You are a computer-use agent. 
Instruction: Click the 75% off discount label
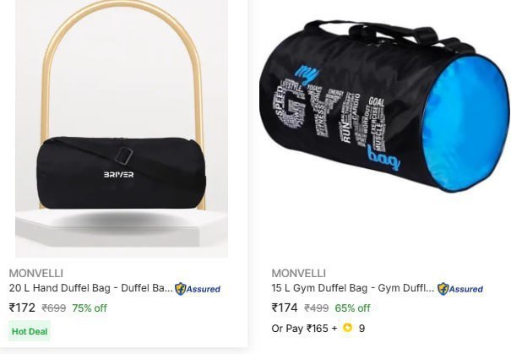[x=90, y=308]
